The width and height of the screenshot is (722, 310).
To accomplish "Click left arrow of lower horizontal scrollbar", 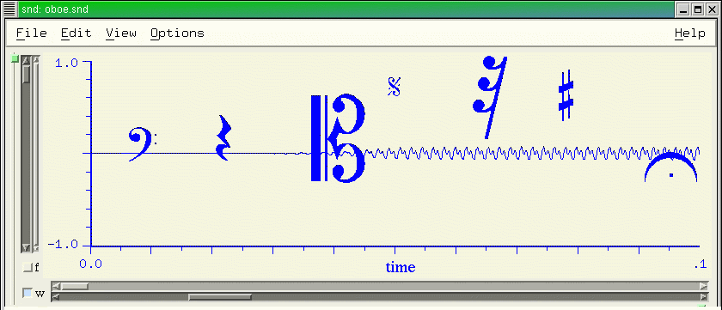I will pos(56,297).
